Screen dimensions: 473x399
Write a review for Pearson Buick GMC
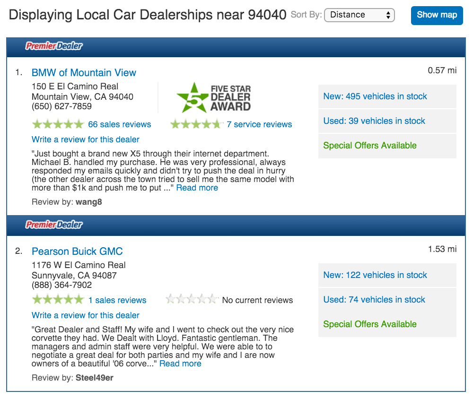pyautogui.click(x=85, y=315)
